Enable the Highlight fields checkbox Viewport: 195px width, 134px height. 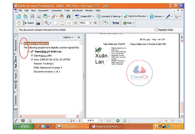[x=156, y=30]
